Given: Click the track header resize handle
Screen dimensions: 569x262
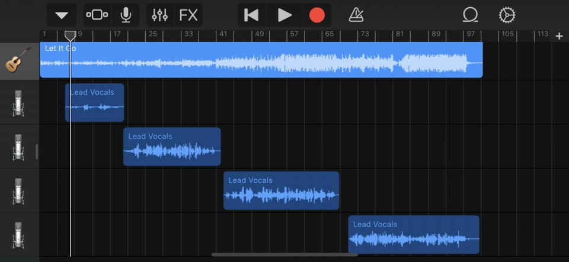Looking at the screenshot, I should 36,151.
